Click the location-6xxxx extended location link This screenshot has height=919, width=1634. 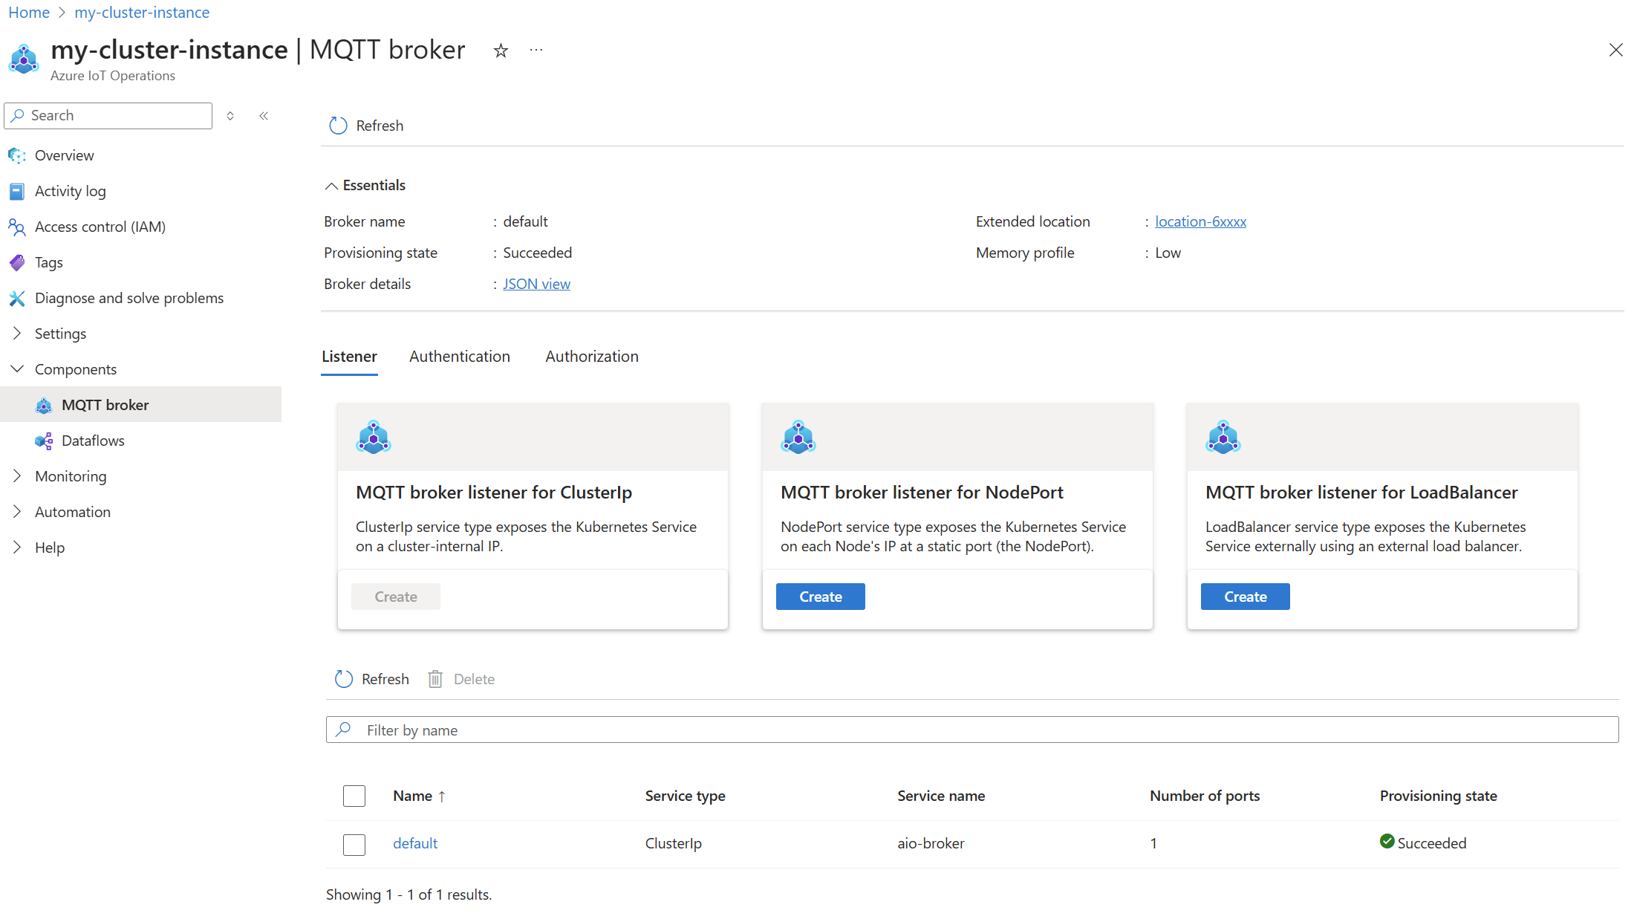point(1200,221)
